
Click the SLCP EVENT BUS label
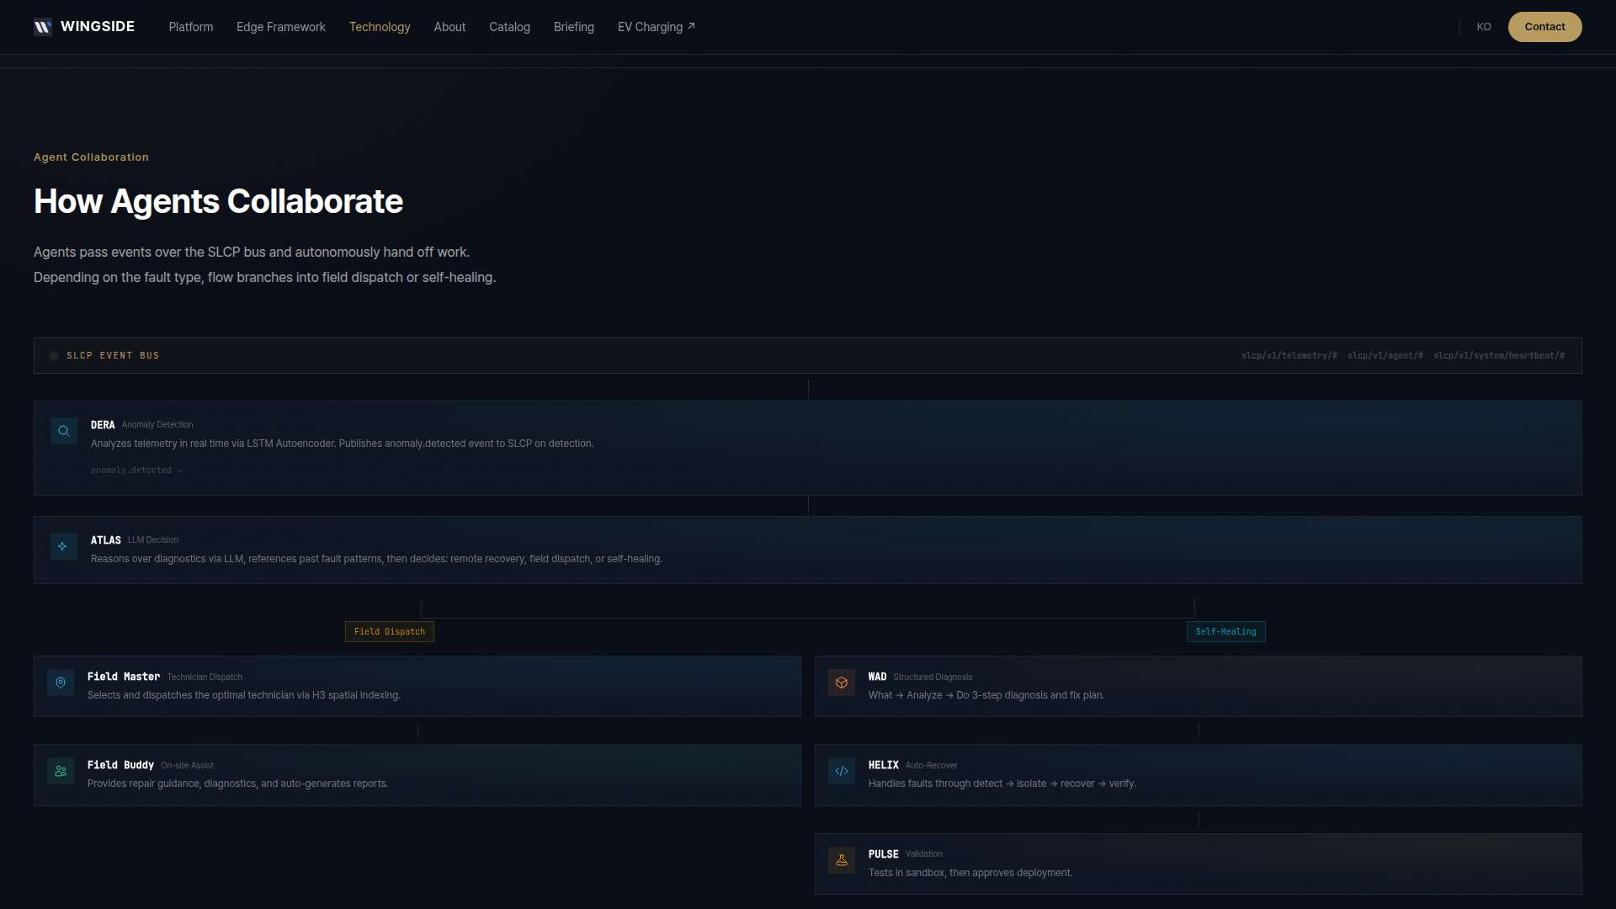pos(113,356)
